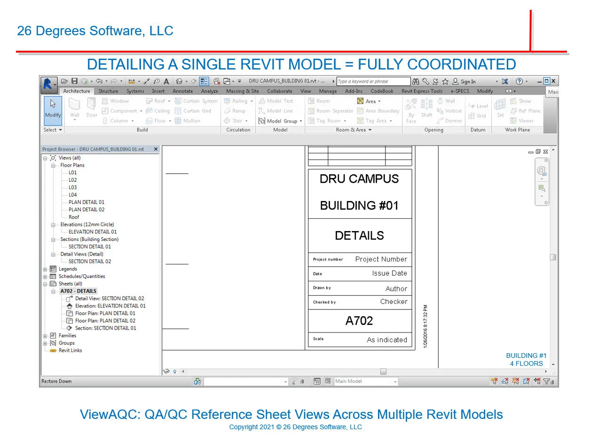
Task: Click the Default 3D View house icon
Action: coord(179,81)
